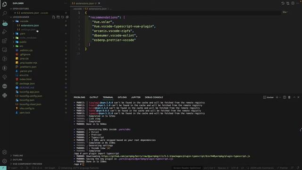
Task: Open .gitignore file
Action: [x=25, y=55]
